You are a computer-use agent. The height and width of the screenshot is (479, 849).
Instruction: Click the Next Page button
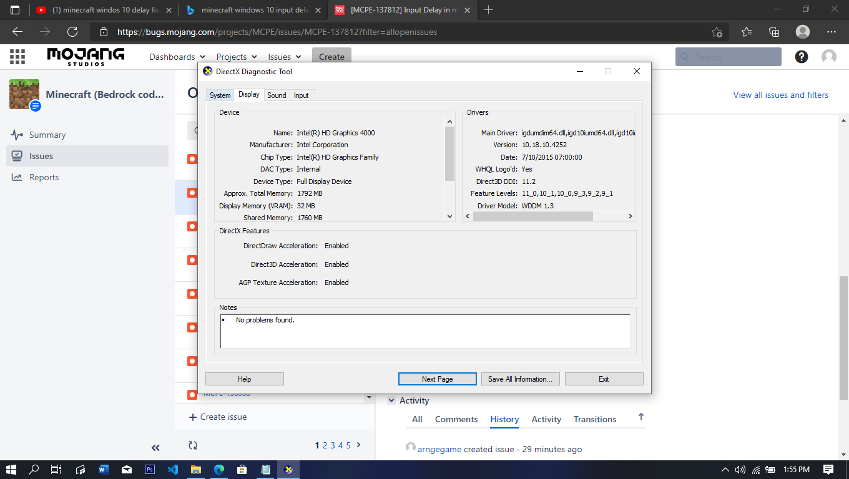pos(437,379)
